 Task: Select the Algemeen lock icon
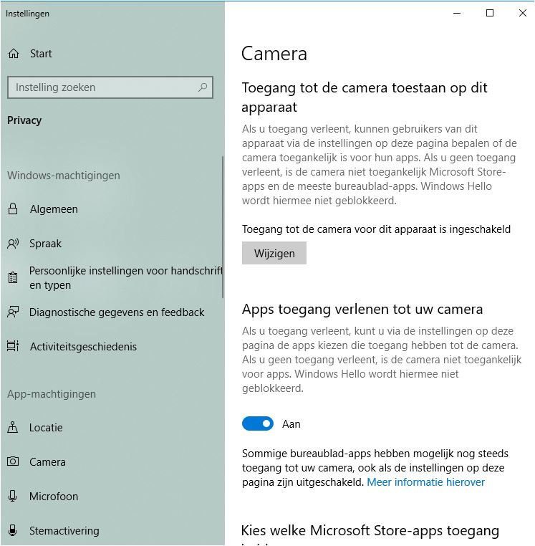13,209
